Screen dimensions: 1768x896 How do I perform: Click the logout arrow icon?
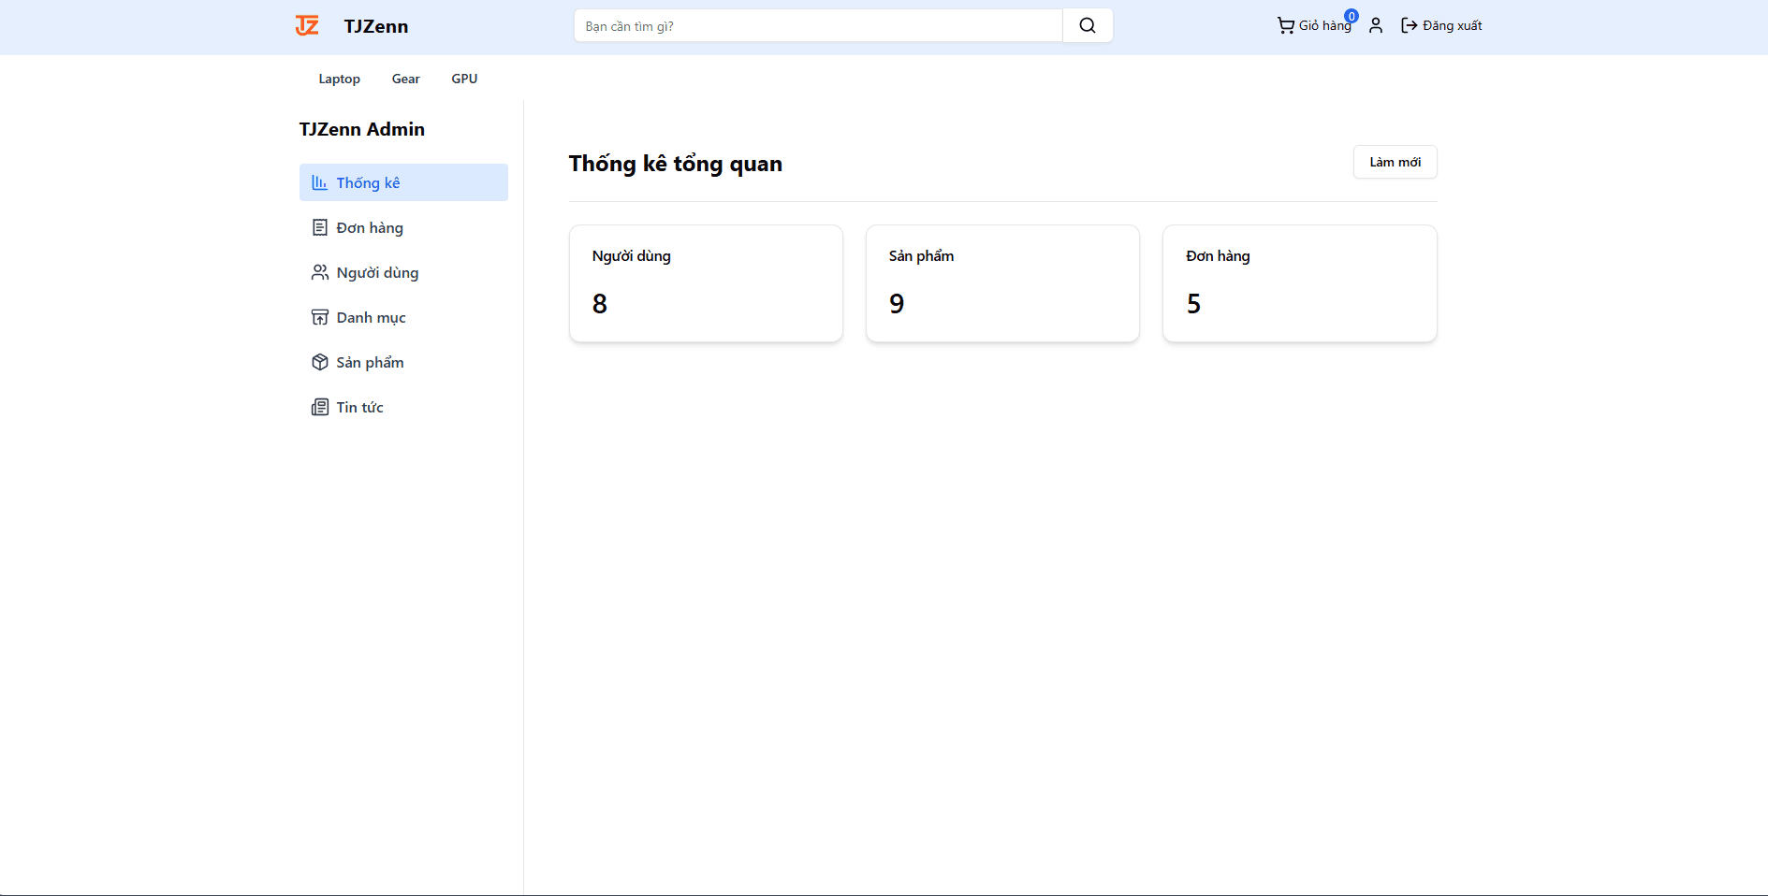point(1409,26)
